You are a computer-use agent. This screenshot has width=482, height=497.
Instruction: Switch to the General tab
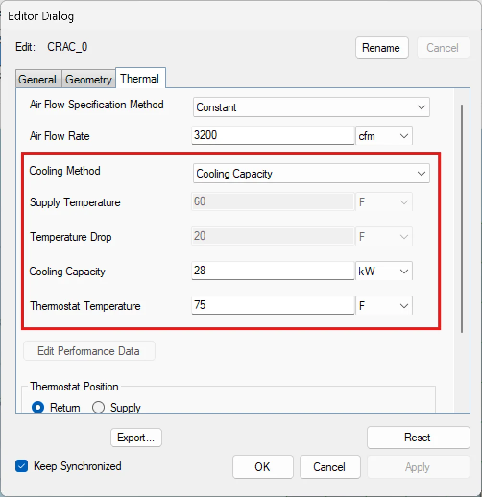click(x=38, y=79)
